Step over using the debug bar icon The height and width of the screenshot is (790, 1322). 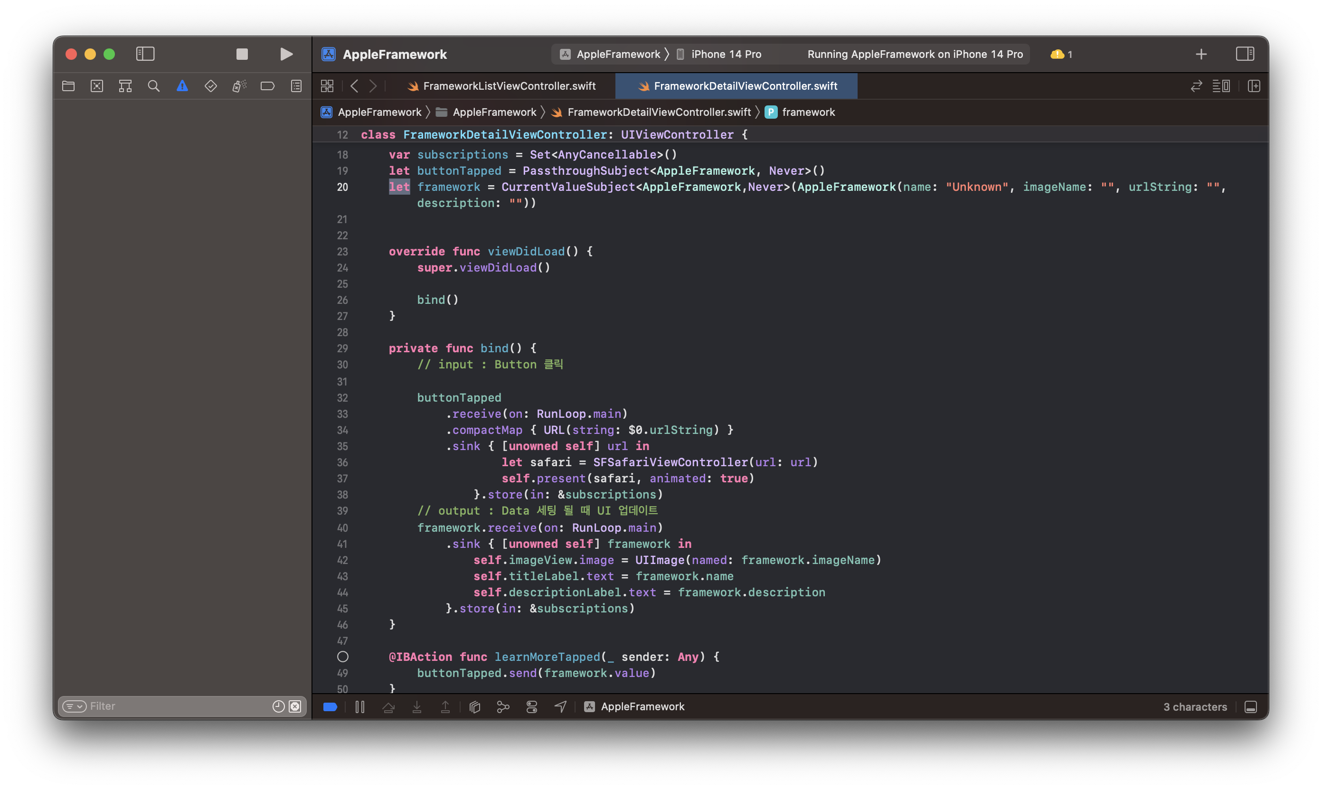[x=388, y=706]
